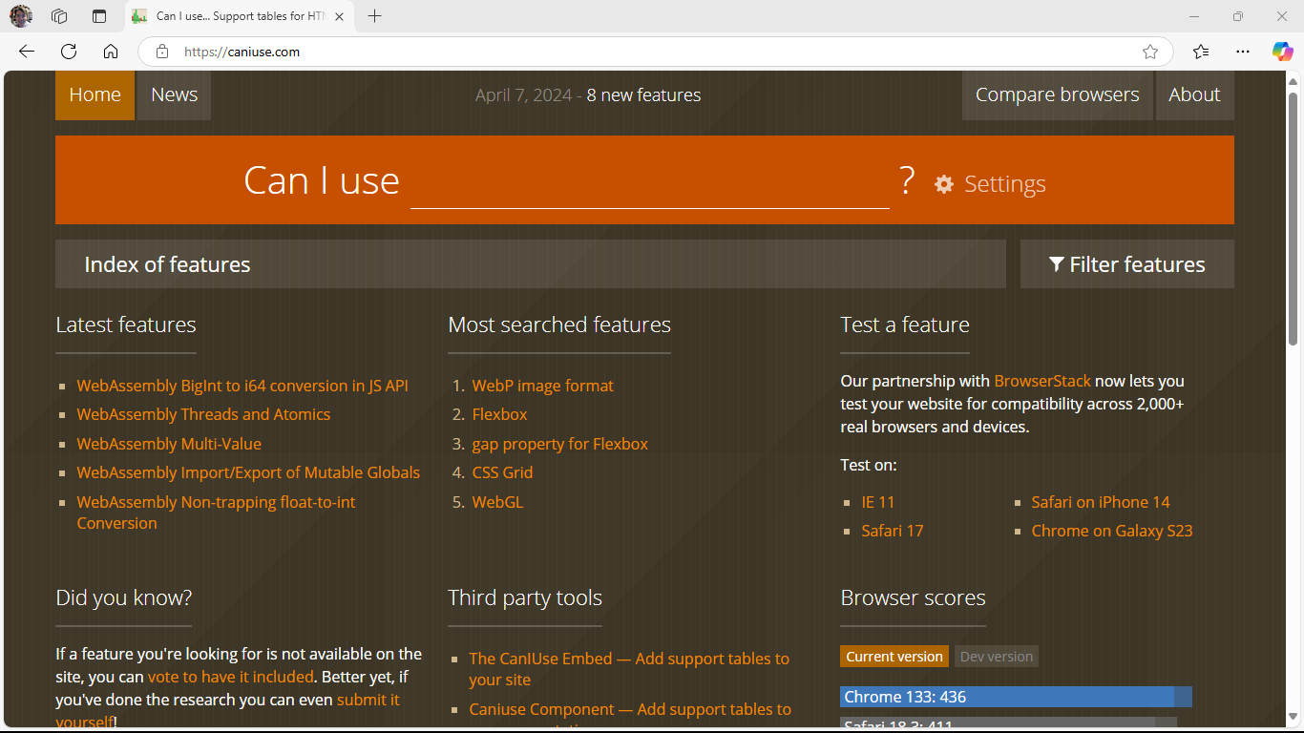Open the Copilot sidebar icon
Image resolution: width=1304 pixels, height=733 pixels.
coord(1282,52)
